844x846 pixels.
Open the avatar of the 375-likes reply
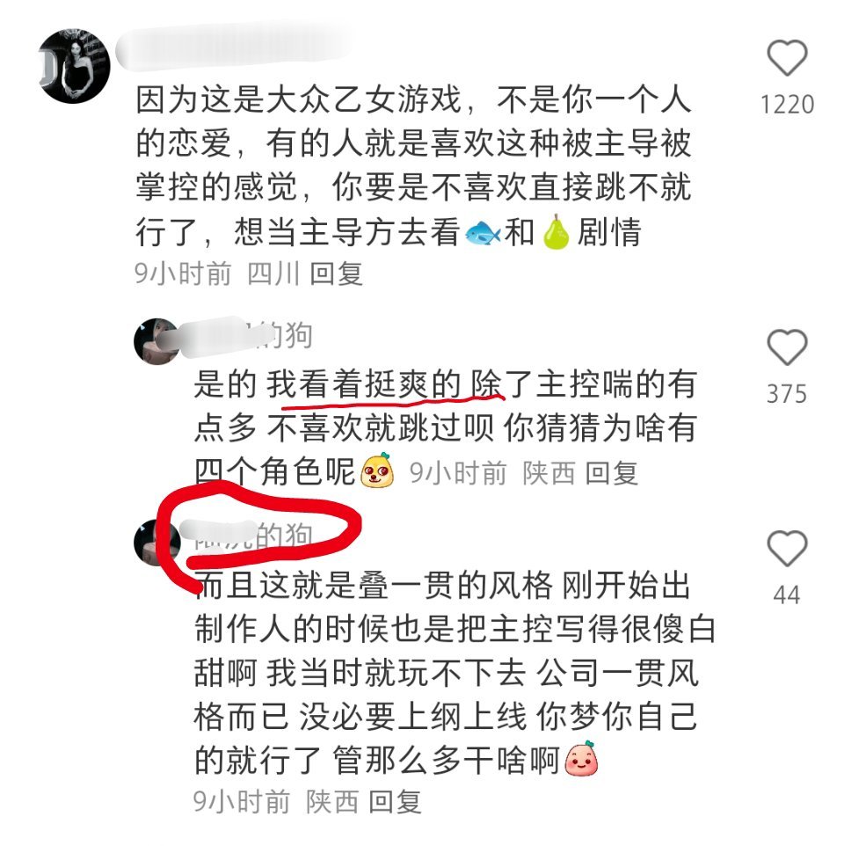(x=156, y=341)
